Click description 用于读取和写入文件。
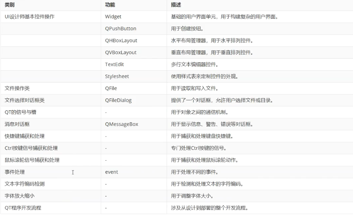This screenshot has width=353, height=215. point(195,88)
